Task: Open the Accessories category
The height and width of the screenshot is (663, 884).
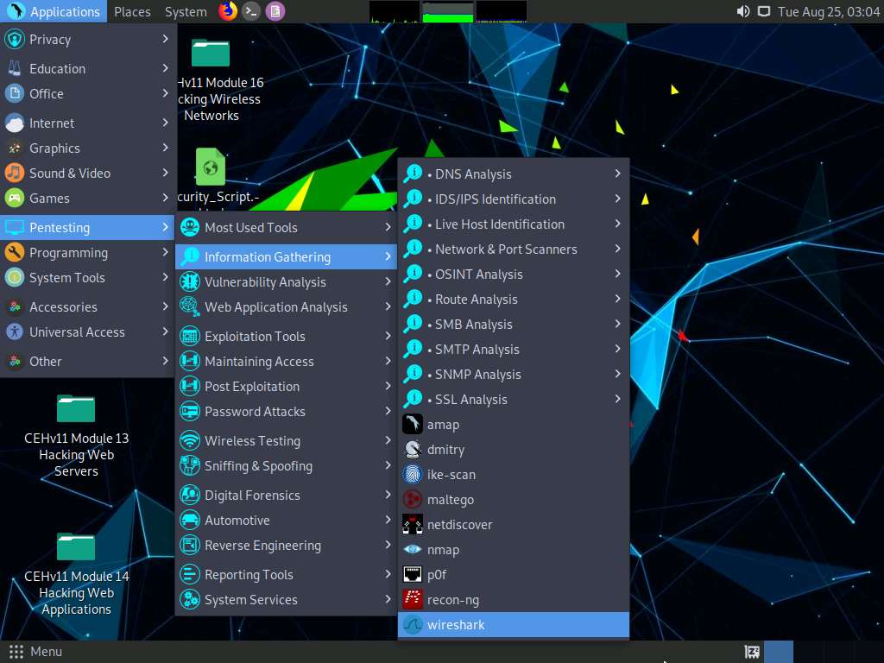Action: click(x=87, y=306)
